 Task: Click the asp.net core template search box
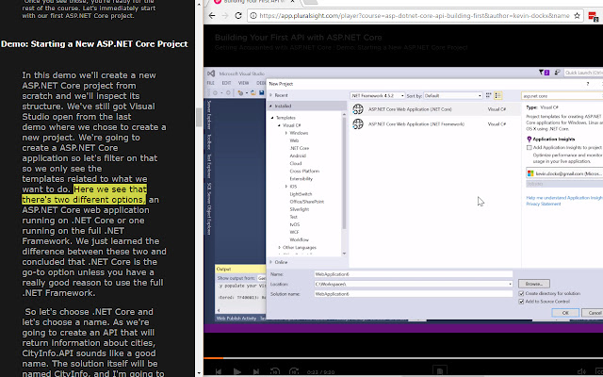562,96
